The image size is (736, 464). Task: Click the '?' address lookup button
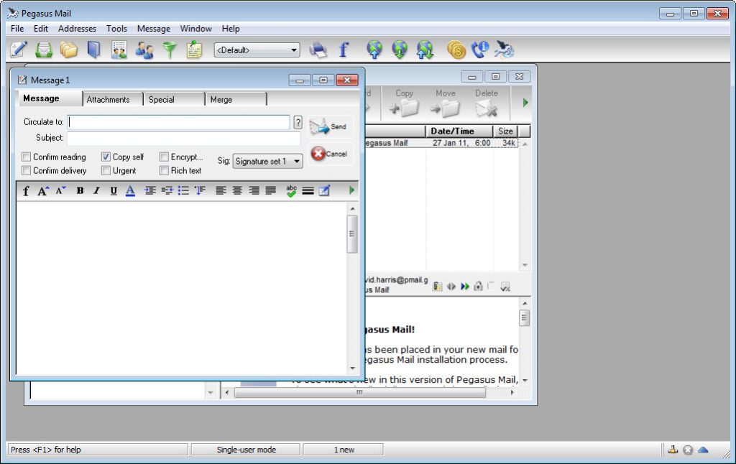click(298, 122)
